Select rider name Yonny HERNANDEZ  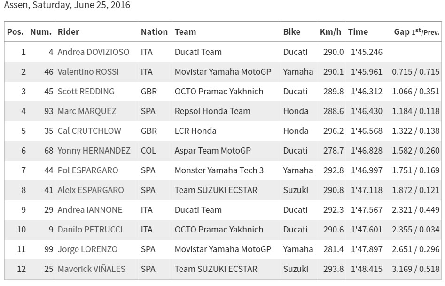pos(94,151)
